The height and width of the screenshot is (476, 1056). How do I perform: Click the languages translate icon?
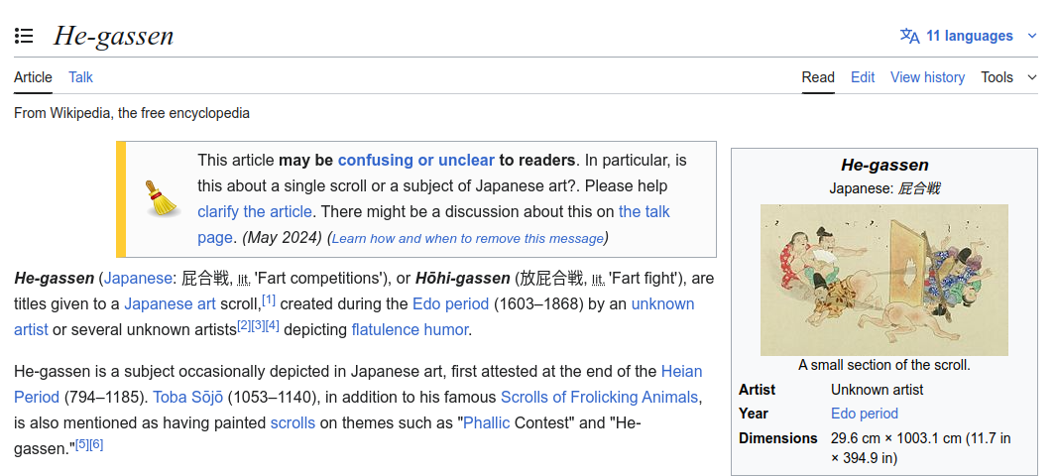tap(910, 36)
